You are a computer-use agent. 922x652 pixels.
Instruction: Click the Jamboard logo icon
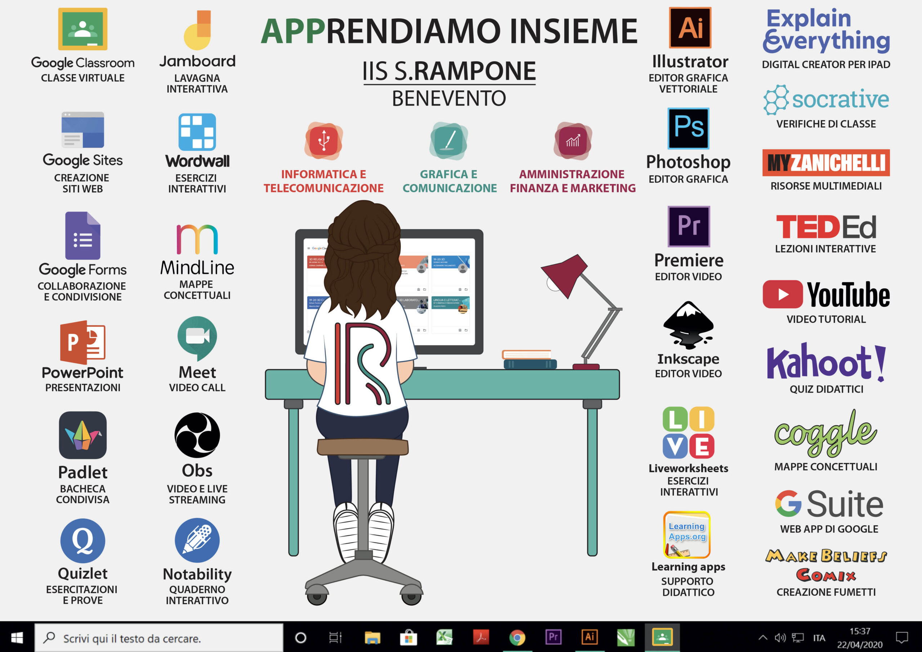coord(197,30)
